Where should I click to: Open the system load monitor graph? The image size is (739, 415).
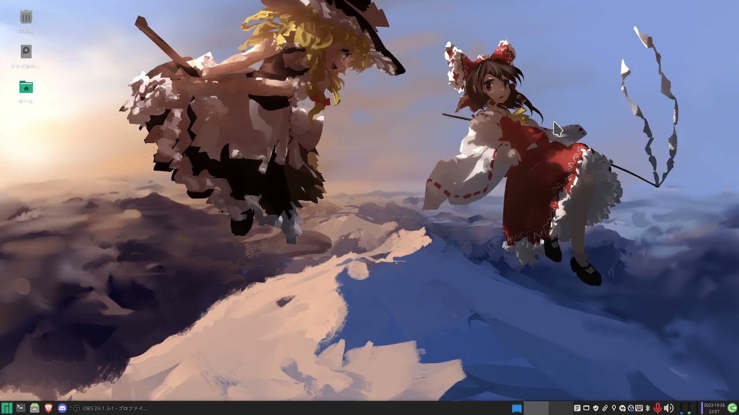click(x=688, y=408)
